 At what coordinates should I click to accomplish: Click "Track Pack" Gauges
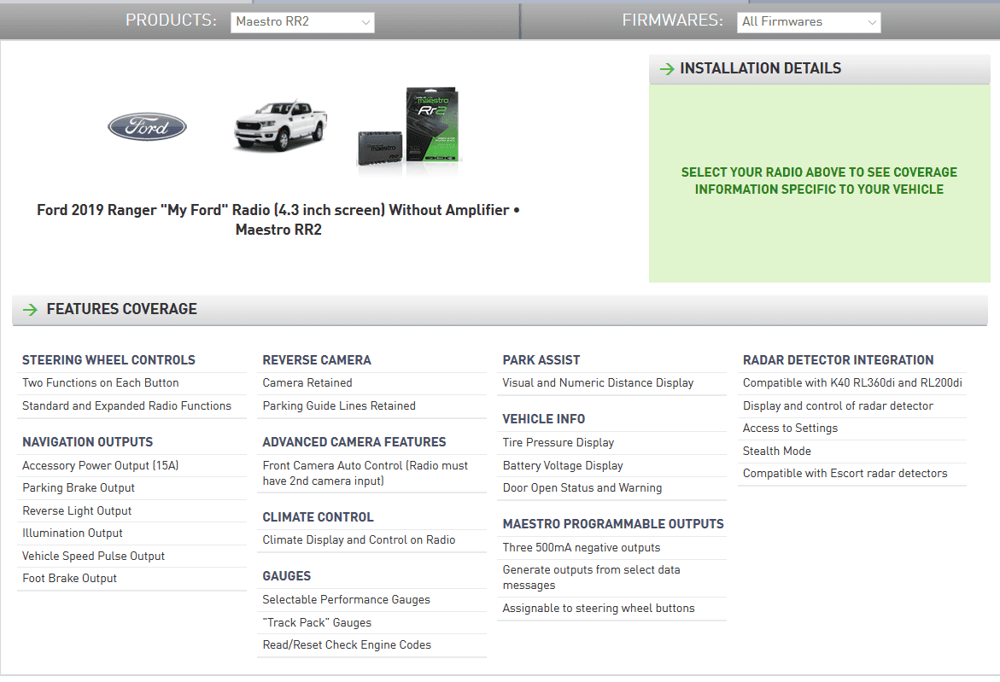tap(316, 623)
